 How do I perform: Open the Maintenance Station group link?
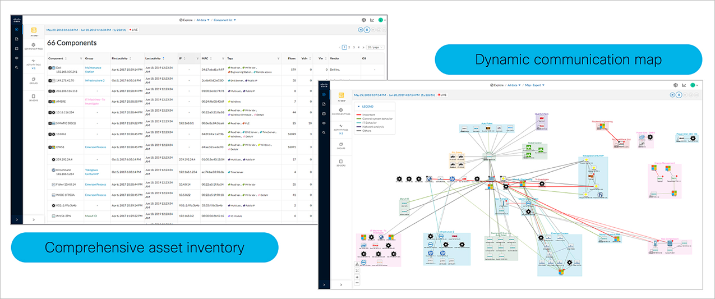coord(93,70)
